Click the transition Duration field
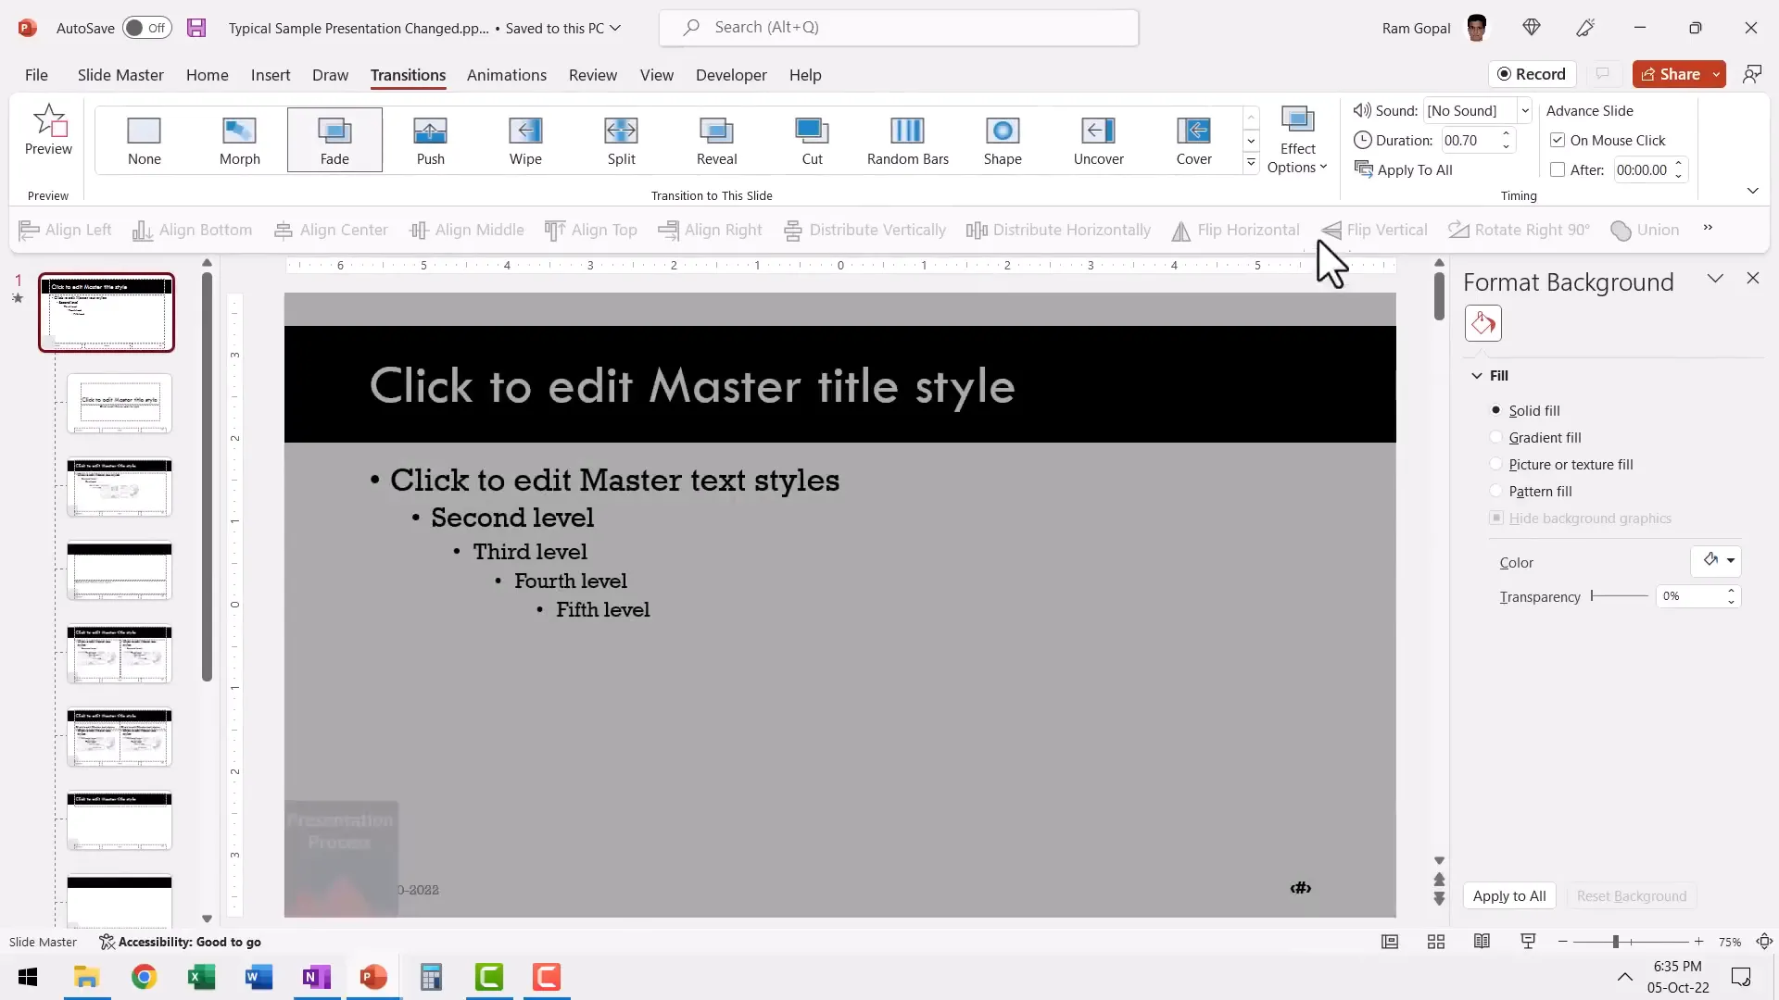The width and height of the screenshot is (1779, 1000). coord(1470,140)
